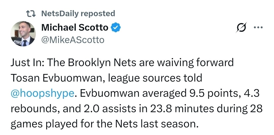Click the "Tosan Evbuomwan" name in the tweet
The image size is (274, 135).
[x=56, y=78]
